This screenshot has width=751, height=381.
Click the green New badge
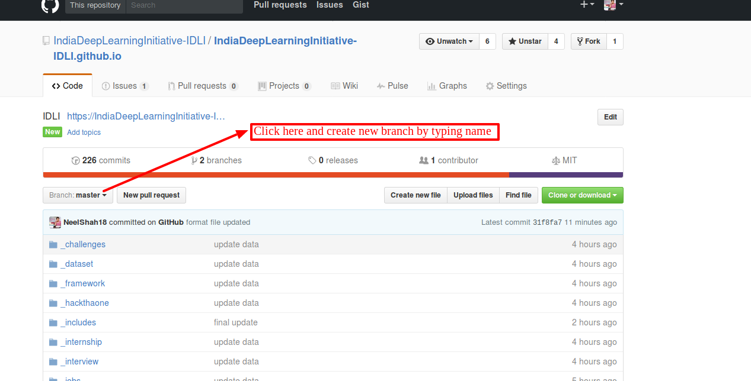53,132
